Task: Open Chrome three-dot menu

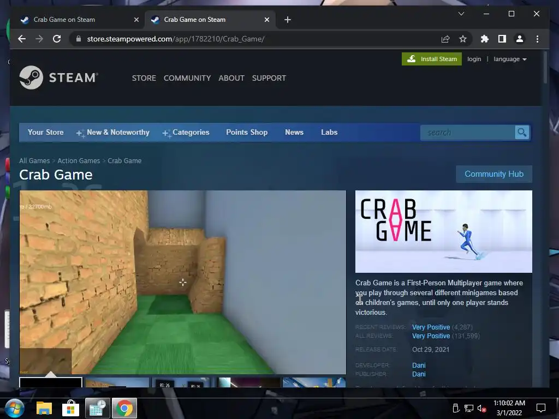Action: click(x=537, y=39)
